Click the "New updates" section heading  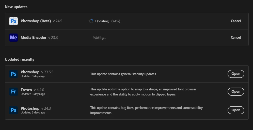16,7
